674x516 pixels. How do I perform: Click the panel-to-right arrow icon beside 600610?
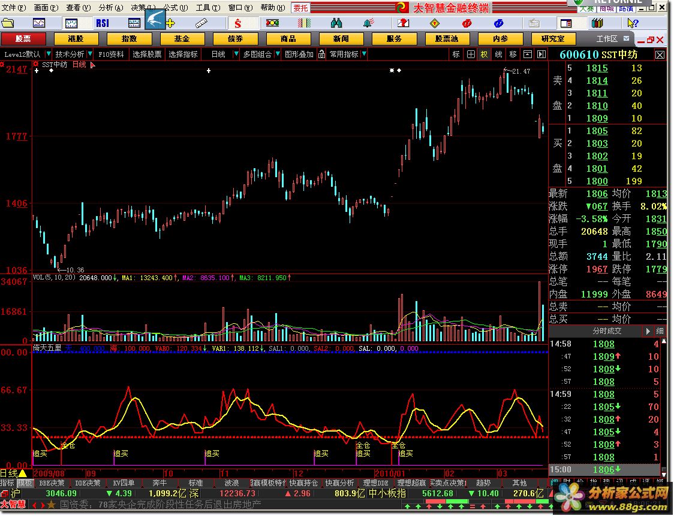[x=541, y=54]
